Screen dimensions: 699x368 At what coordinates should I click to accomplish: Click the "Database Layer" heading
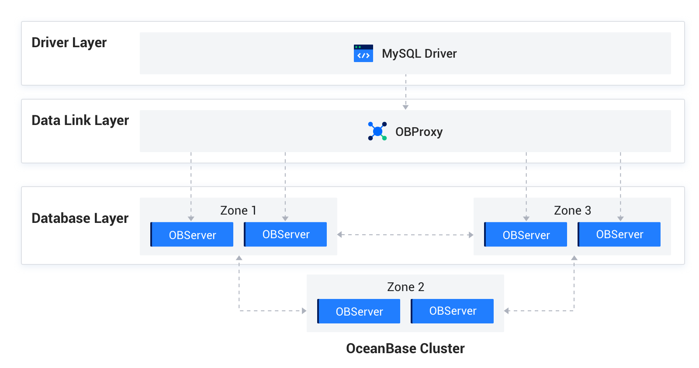pos(80,218)
